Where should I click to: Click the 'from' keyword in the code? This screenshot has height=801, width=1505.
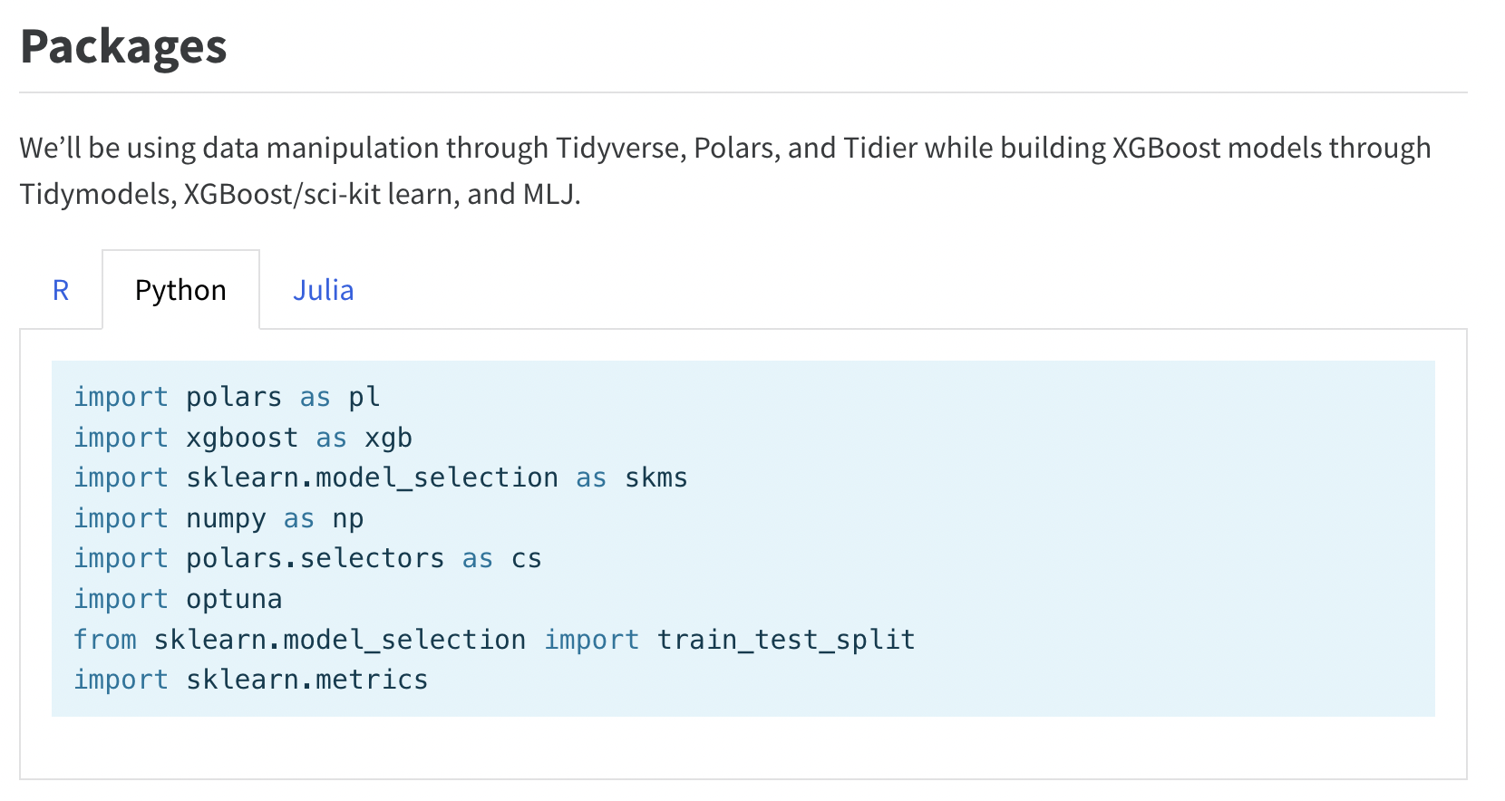click(x=105, y=640)
